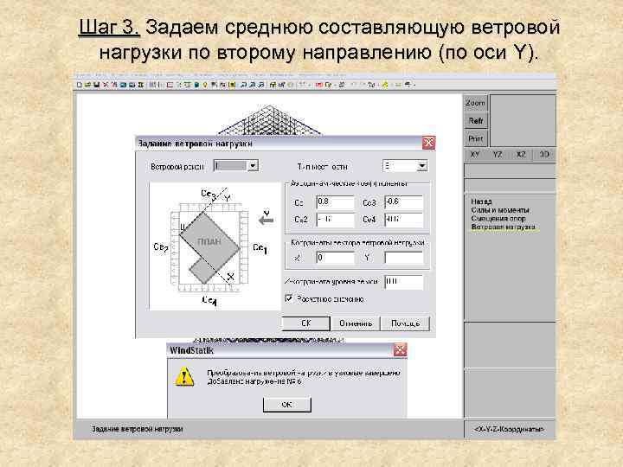
Task: Click the Save diskette toolbar icon
Action: (x=96, y=85)
